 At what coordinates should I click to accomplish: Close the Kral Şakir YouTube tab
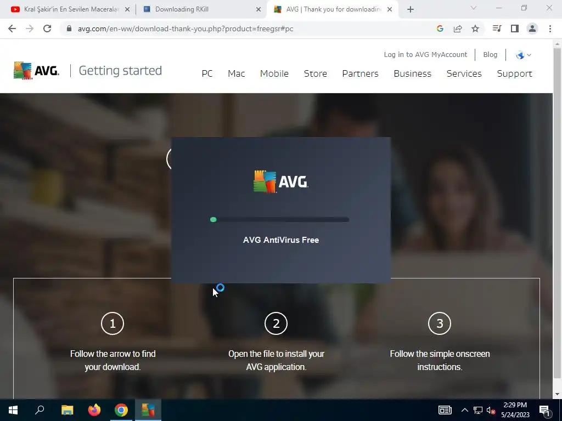(x=127, y=9)
